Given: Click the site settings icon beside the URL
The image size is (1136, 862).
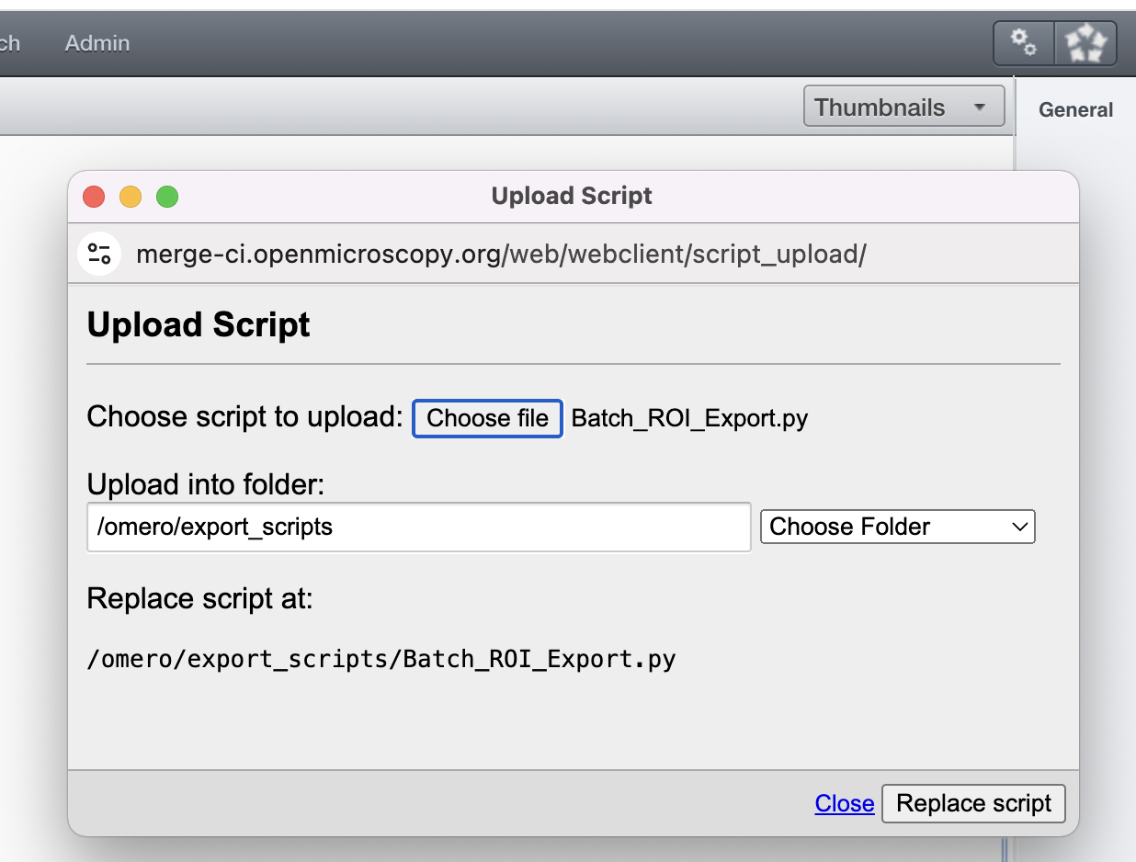Looking at the screenshot, I should 99,254.
